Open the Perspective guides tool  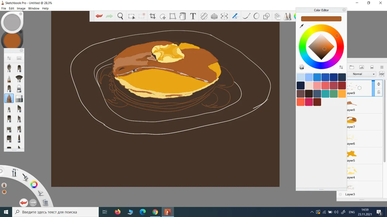214,16
